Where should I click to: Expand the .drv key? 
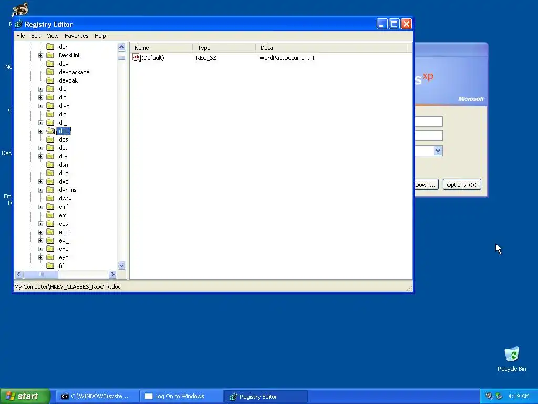[40, 156]
